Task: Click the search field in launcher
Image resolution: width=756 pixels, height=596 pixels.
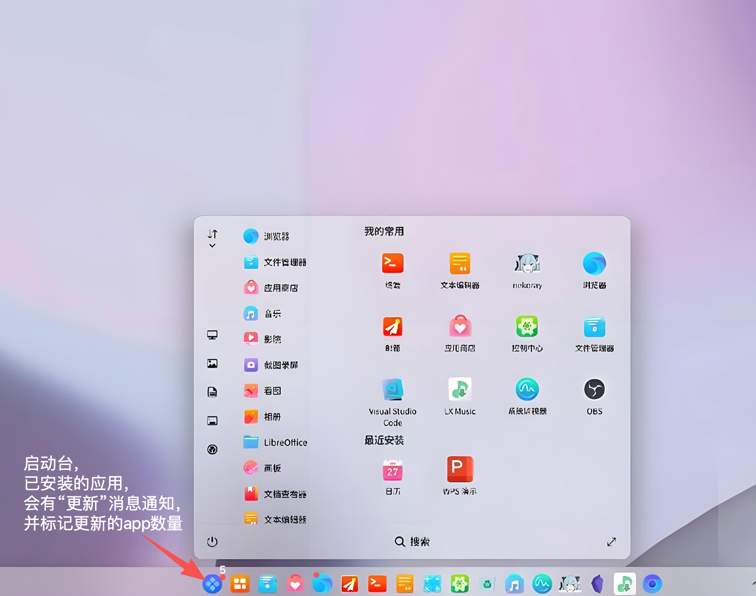Action: pyautogui.click(x=412, y=542)
